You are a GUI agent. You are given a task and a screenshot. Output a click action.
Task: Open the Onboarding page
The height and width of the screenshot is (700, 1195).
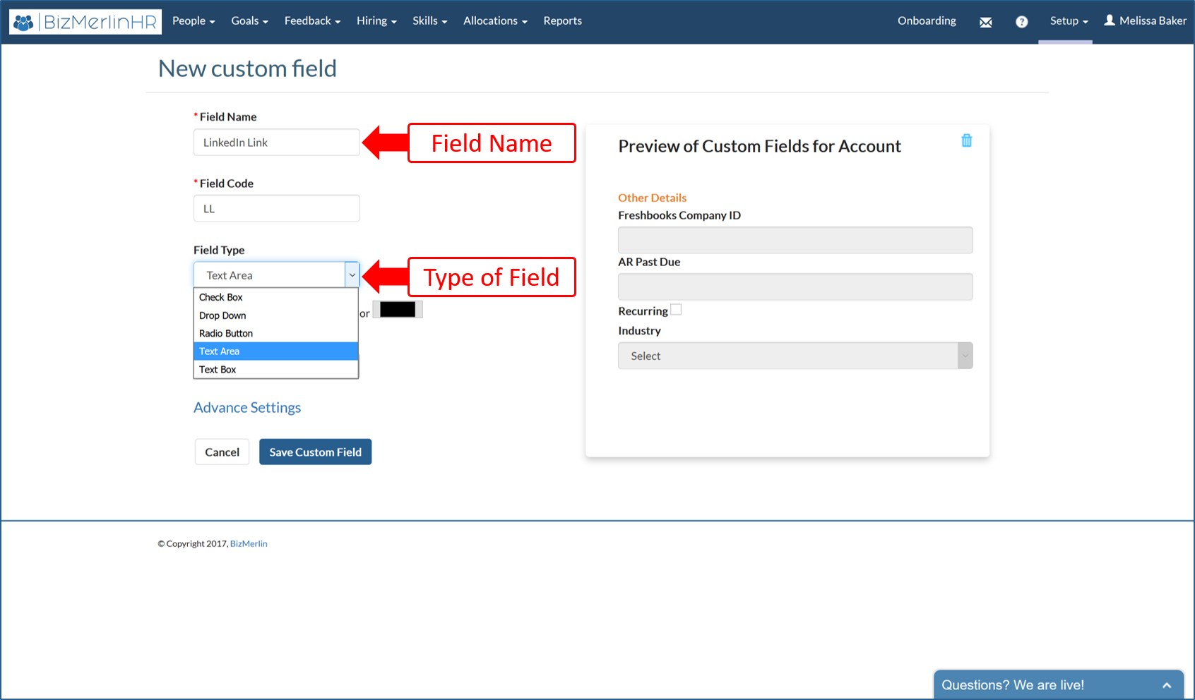[x=927, y=21]
